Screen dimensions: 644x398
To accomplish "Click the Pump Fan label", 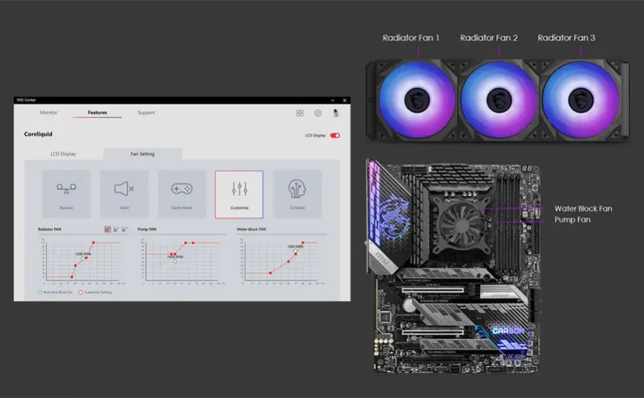I will tap(572, 220).
